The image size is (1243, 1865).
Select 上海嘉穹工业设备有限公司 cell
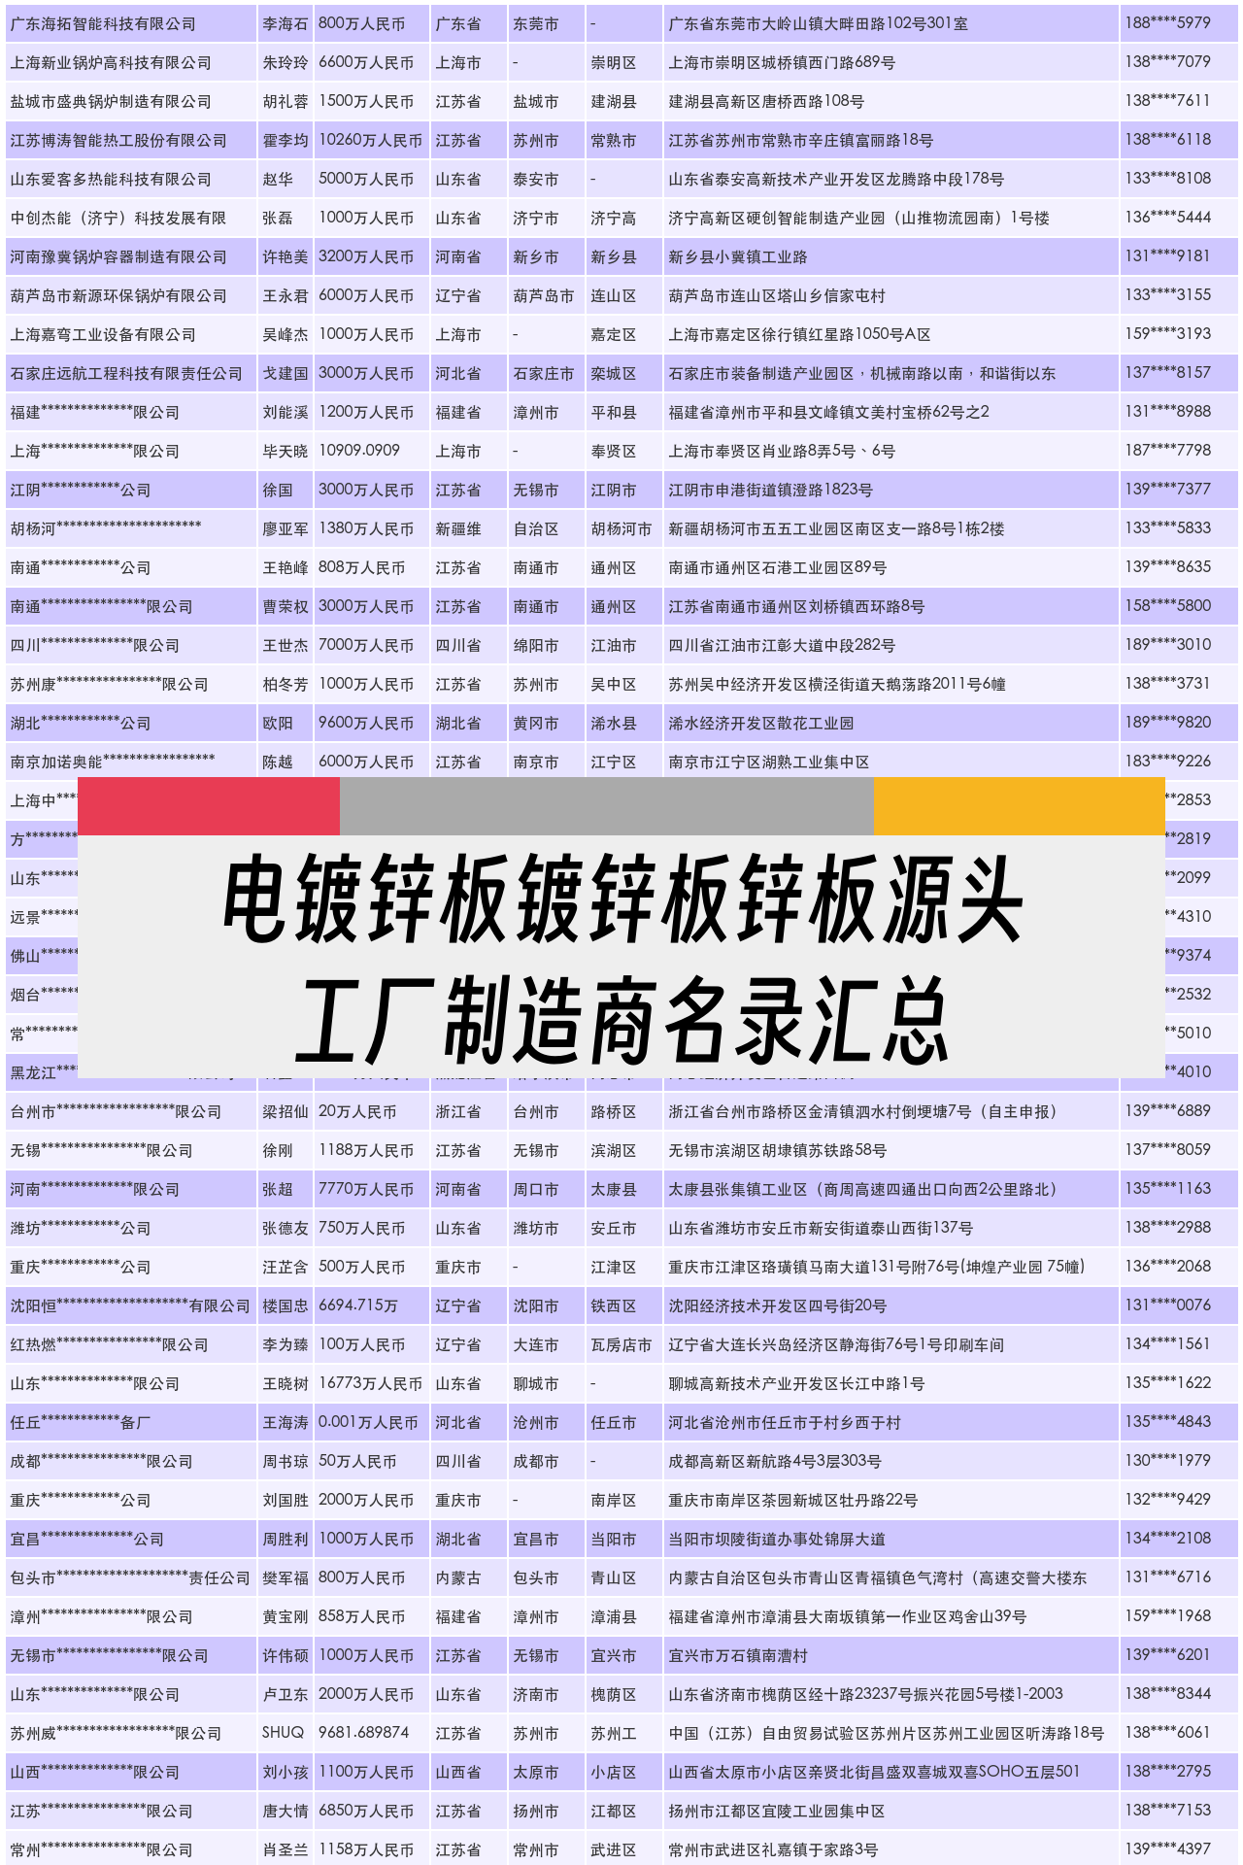pos(103,334)
